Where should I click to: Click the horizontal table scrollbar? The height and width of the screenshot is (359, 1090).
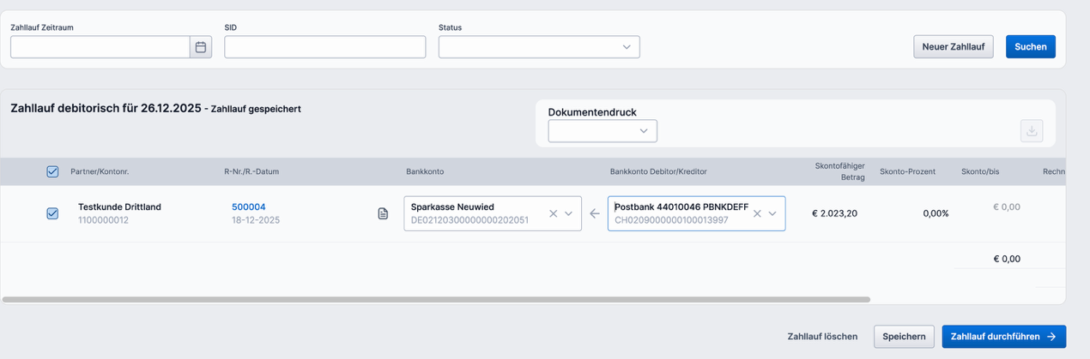pos(436,300)
